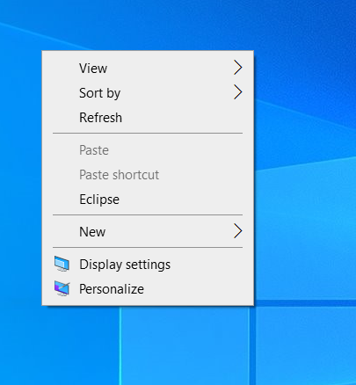Select the New menu item label
356x385 pixels.
click(92, 232)
